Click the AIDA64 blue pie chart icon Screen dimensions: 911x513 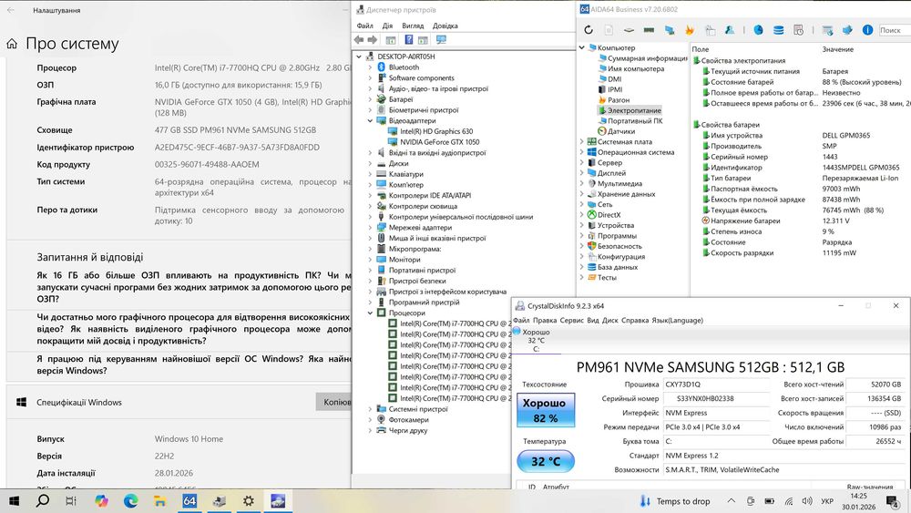click(x=758, y=30)
